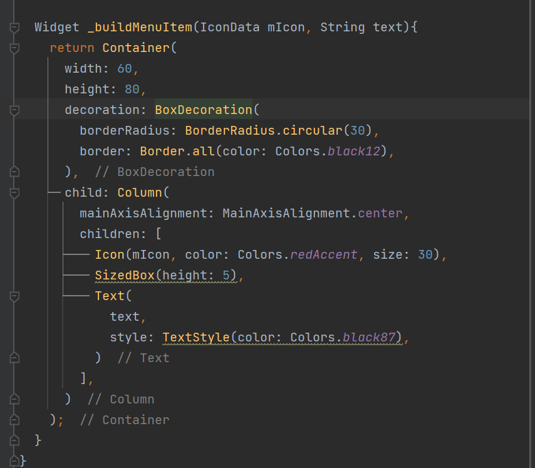Screen dimensions: 535x468
Task: Collapse the child: Column fold marker
Action: tap(14, 193)
